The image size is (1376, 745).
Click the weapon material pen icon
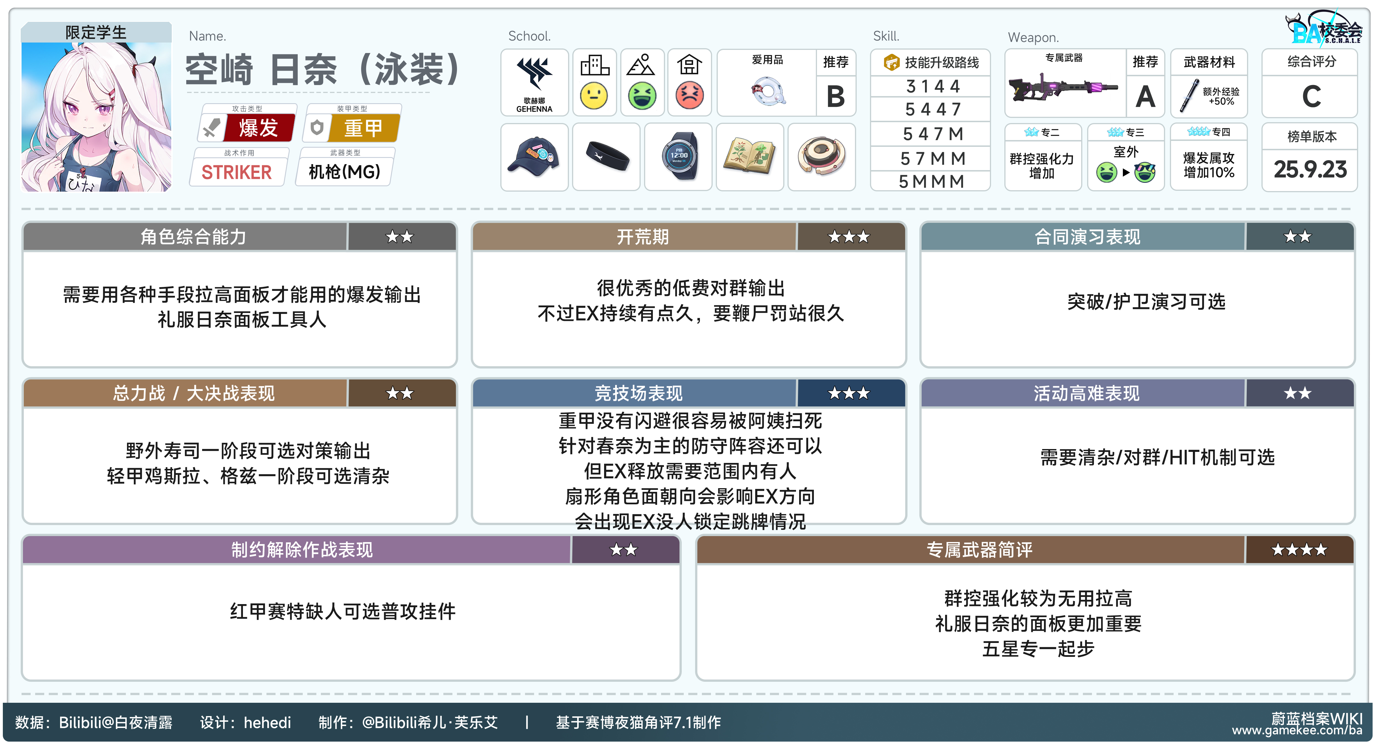(x=1189, y=96)
